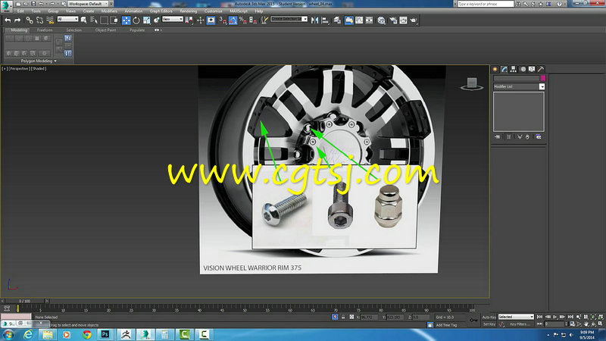Open the Modifiers menu

[109, 11]
